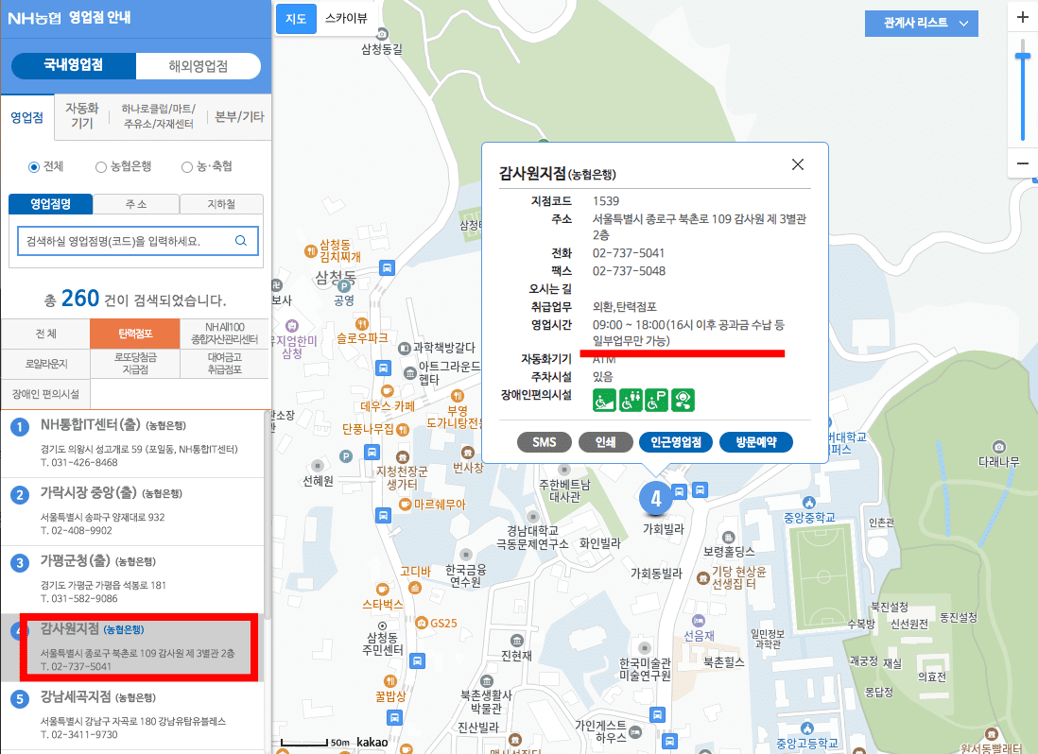The image size is (1038, 754).
Task: Switch map to 지도 view
Action: 296,19
